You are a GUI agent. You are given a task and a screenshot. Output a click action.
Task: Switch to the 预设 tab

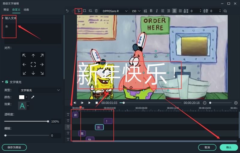coord(6,10)
